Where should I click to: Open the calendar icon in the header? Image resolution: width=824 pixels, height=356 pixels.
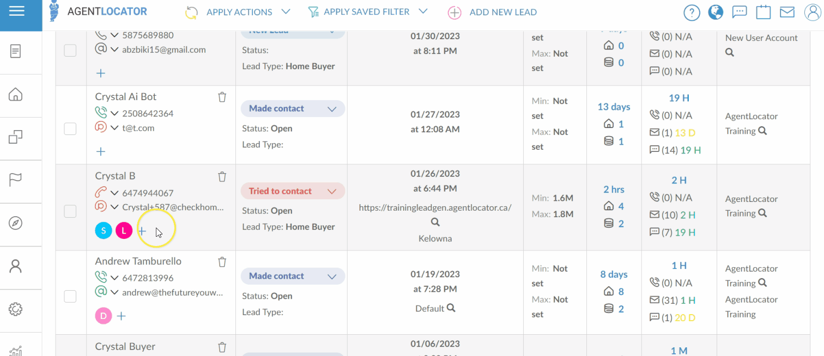(764, 12)
